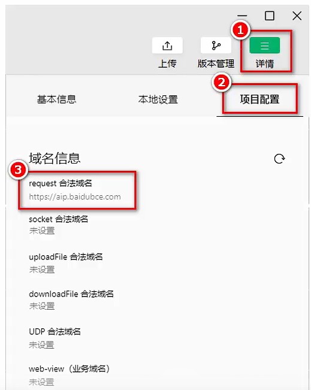Viewport: 311px width, 390px height.
Task: Click the 详情 label
Action: pyautogui.click(x=265, y=64)
